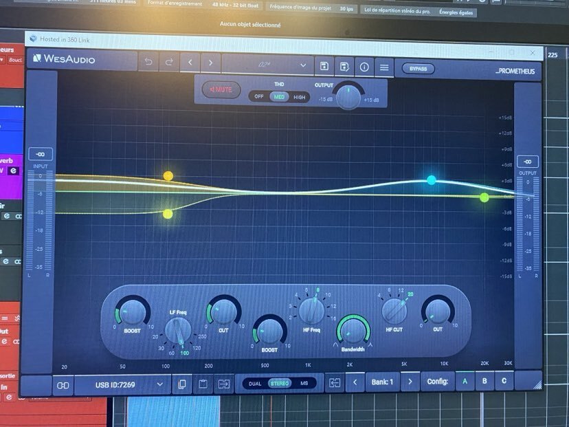Open the hamburger menu in the toolbar
Viewport: 569px width, 427px height.
pyautogui.click(x=384, y=67)
